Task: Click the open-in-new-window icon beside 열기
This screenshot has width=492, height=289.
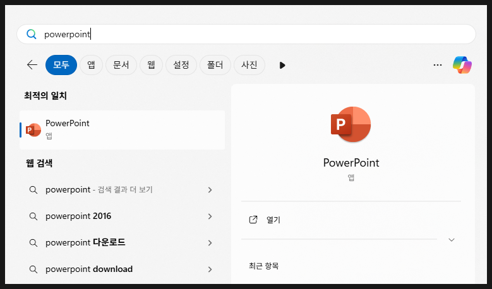Action: [x=253, y=220]
